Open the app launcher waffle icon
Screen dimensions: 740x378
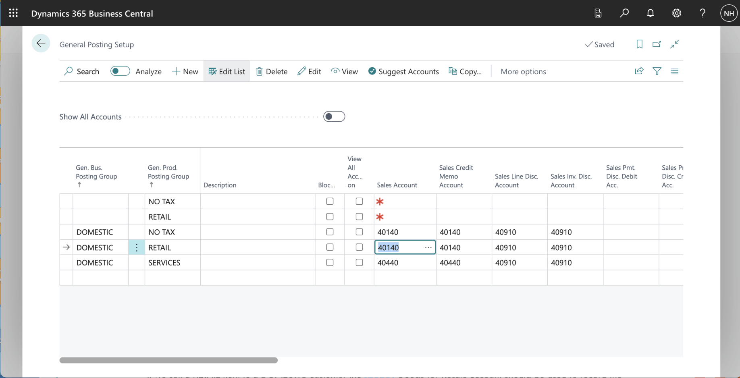click(x=13, y=13)
